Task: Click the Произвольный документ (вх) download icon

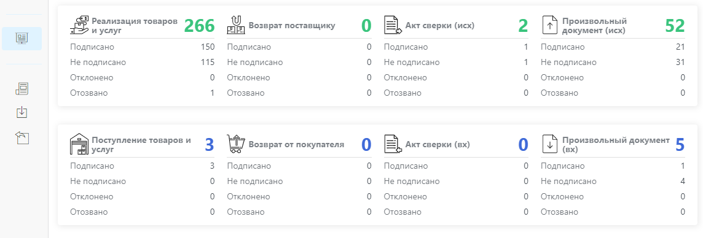Action: (549, 145)
